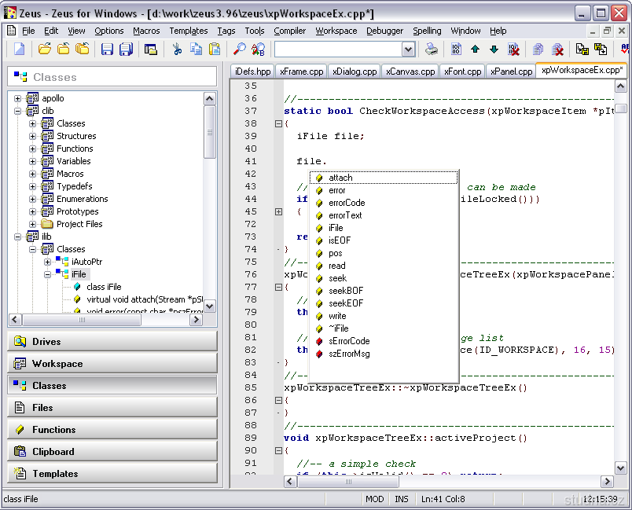Collapse the code fold at line 90
Image resolution: width=632 pixels, height=510 pixels.
tap(278, 451)
